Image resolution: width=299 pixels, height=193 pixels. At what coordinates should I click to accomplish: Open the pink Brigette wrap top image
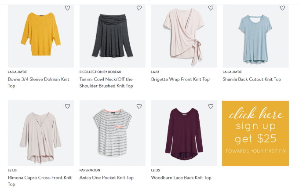[184, 36]
